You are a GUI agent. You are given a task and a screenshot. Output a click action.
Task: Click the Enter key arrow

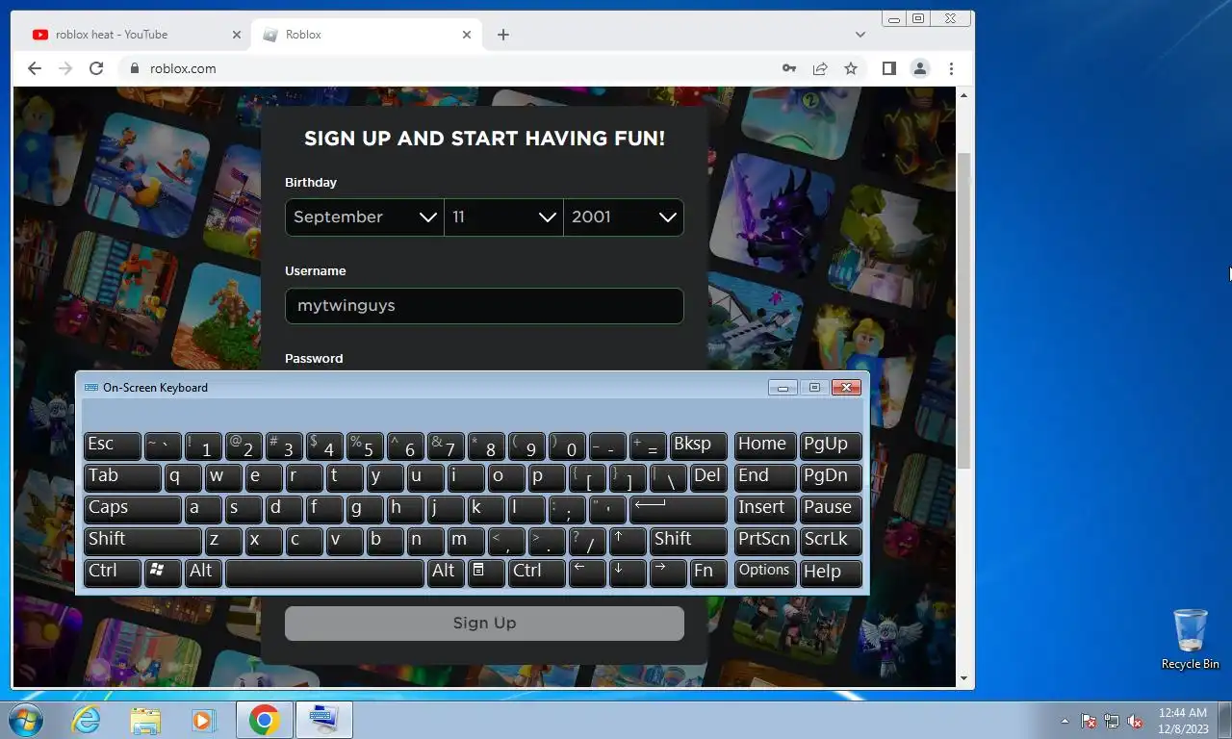pyautogui.click(x=678, y=509)
